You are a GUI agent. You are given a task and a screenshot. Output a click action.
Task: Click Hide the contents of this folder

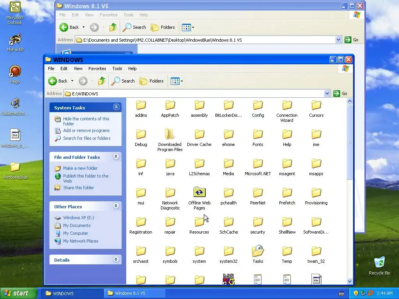pos(86,121)
